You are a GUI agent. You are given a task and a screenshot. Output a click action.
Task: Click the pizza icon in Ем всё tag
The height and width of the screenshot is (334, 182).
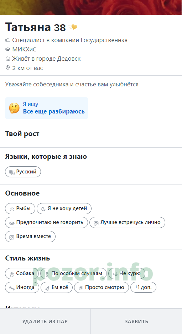click(x=47, y=288)
